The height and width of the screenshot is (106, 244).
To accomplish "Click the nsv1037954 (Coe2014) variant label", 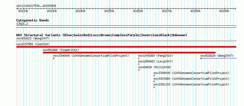I will (33, 44).
